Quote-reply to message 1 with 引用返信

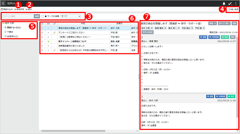(221, 96)
